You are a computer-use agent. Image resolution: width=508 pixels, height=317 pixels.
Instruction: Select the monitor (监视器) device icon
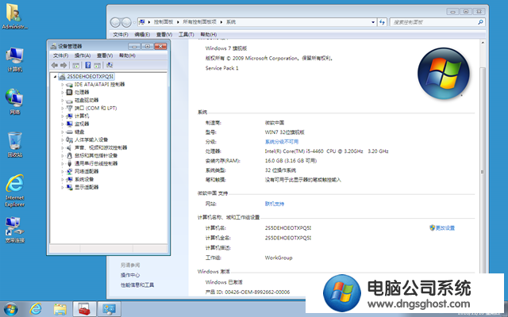(x=69, y=124)
